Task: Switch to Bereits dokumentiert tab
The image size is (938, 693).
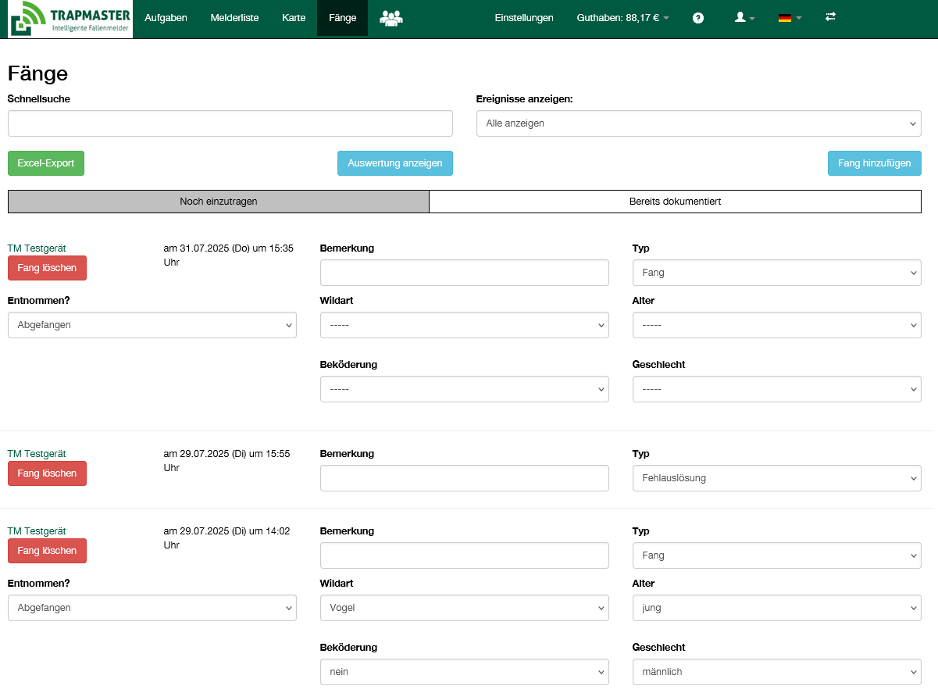Action: coord(675,202)
